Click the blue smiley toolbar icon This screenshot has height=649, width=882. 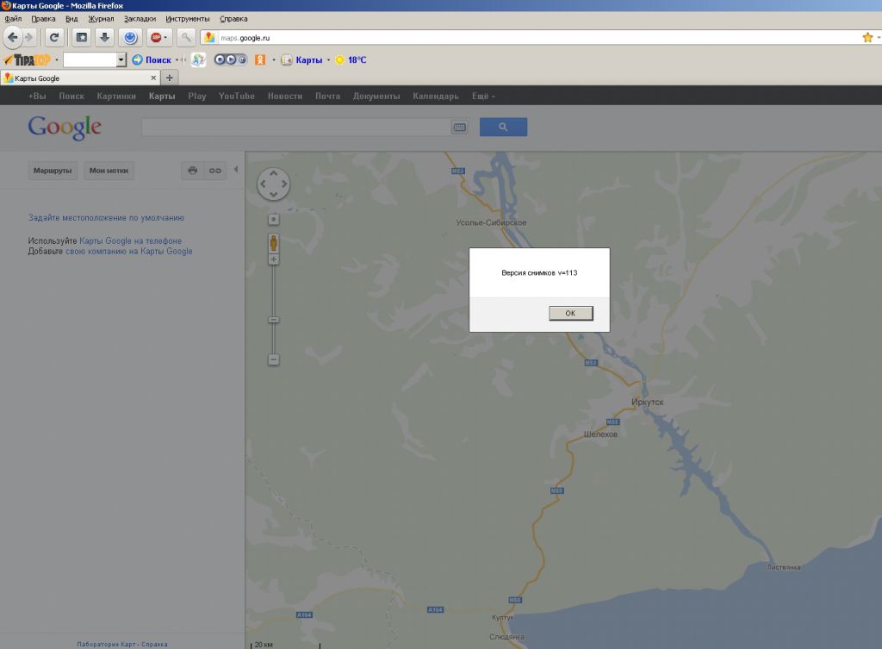[129, 37]
